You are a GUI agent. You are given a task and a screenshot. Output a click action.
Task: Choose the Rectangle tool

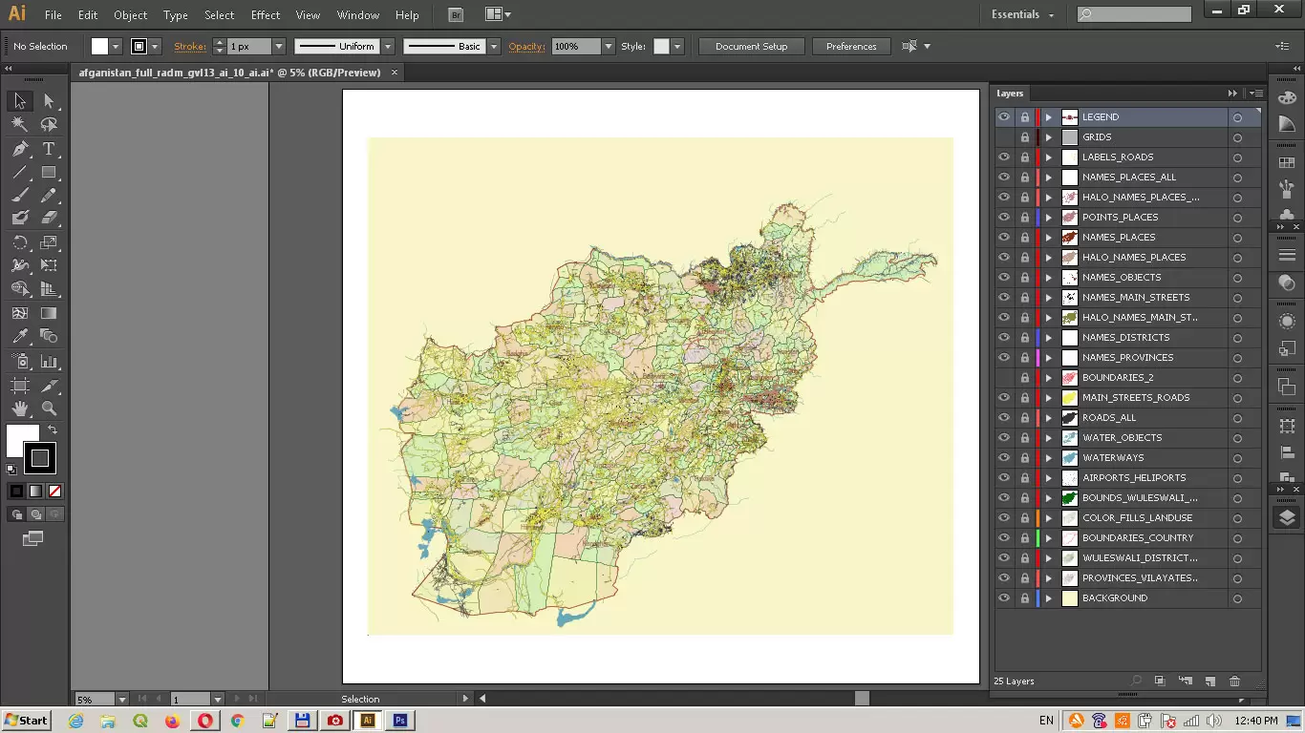click(x=49, y=173)
